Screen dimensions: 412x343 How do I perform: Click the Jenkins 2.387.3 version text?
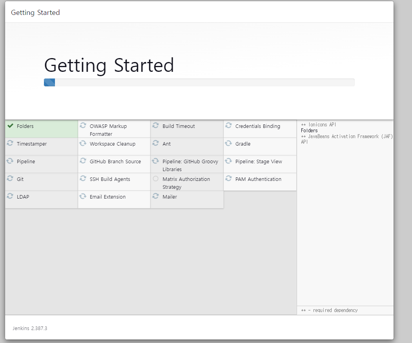coord(30,328)
